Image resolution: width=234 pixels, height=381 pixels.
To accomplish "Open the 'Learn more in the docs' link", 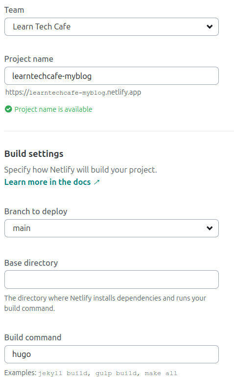I will (x=47, y=182).
